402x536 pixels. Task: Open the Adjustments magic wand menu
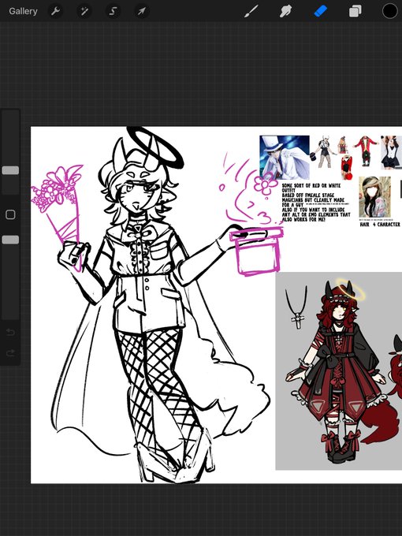(x=84, y=11)
